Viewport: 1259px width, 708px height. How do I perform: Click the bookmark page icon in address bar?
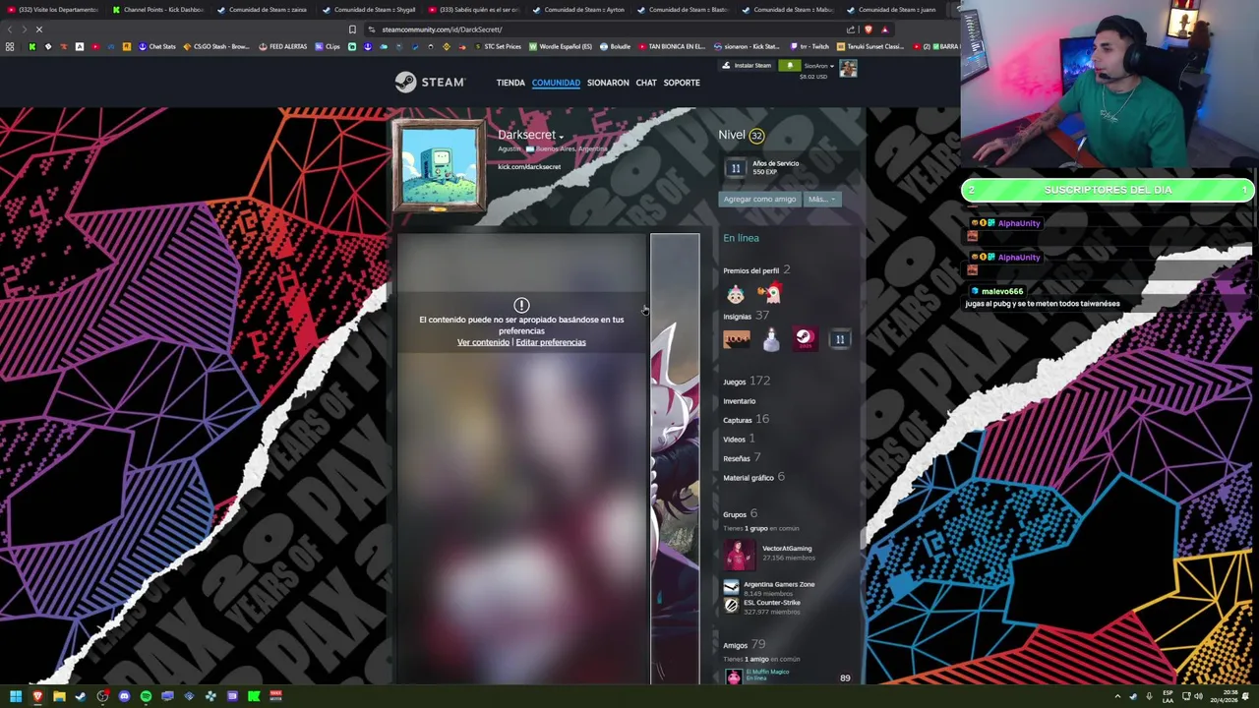pos(352,29)
